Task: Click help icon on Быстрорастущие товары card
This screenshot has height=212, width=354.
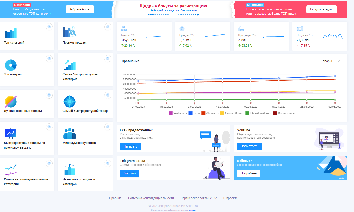Action: point(49,127)
